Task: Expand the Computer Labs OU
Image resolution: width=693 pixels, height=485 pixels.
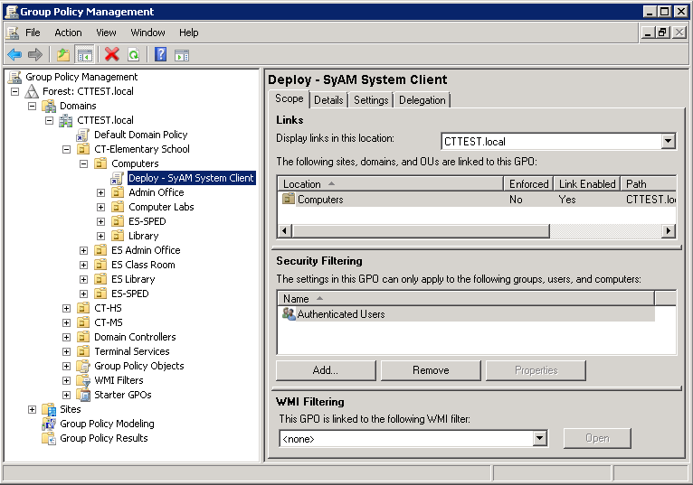Action: [x=100, y=207]
